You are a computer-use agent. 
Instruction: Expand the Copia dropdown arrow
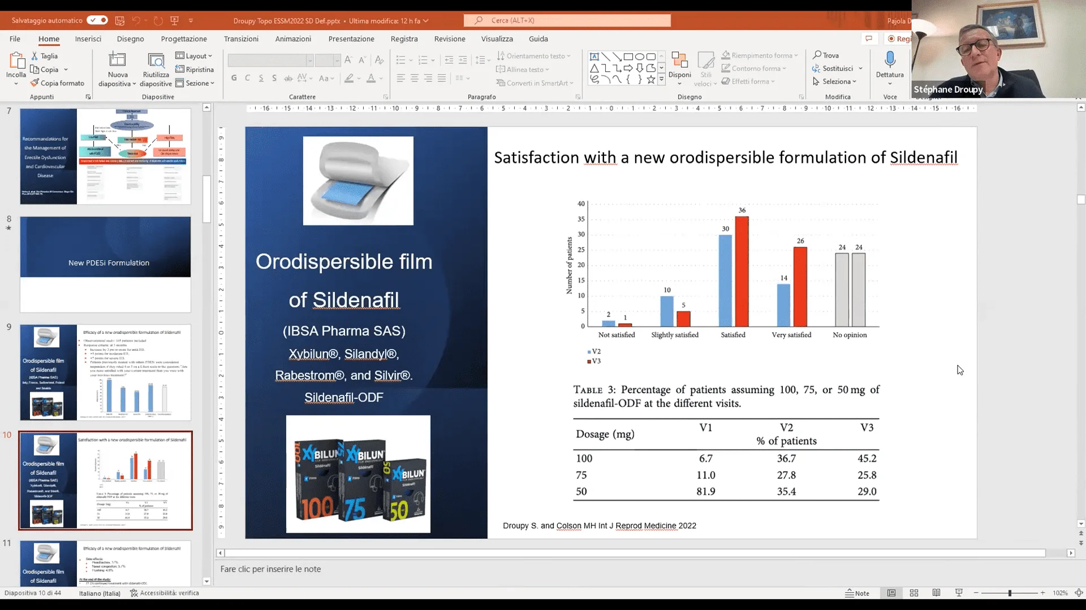coord(66,69)
